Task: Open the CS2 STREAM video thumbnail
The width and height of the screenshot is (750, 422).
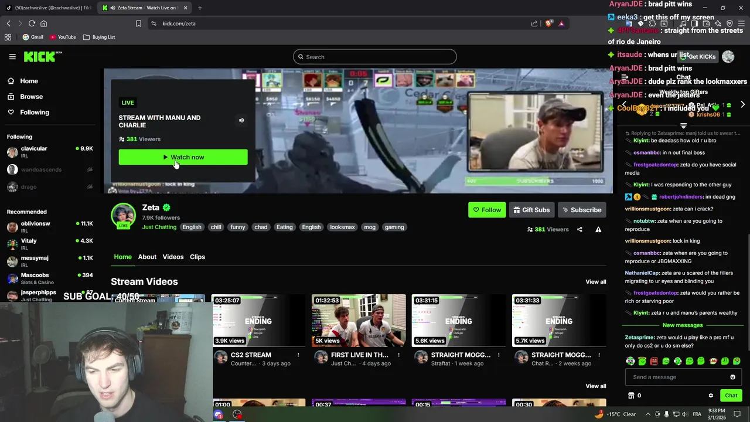Action: (258, 321)
